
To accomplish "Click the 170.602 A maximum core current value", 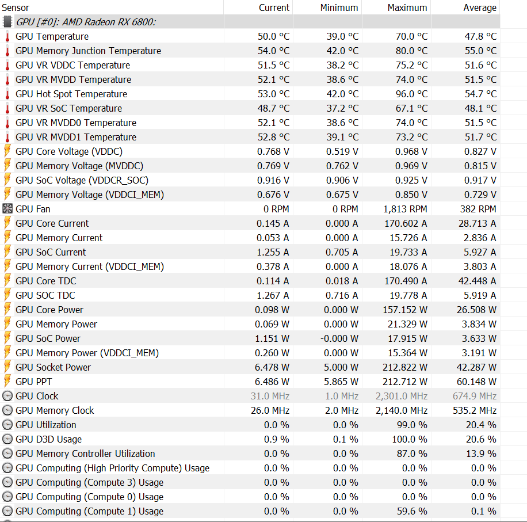I will pos(406,223).
